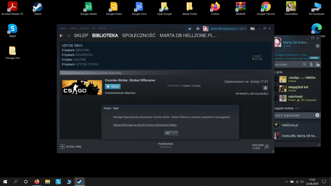Click WYŚWIETL AKTUALNOŚCI link
331x186 pixels.
click(x=252, y=94)
